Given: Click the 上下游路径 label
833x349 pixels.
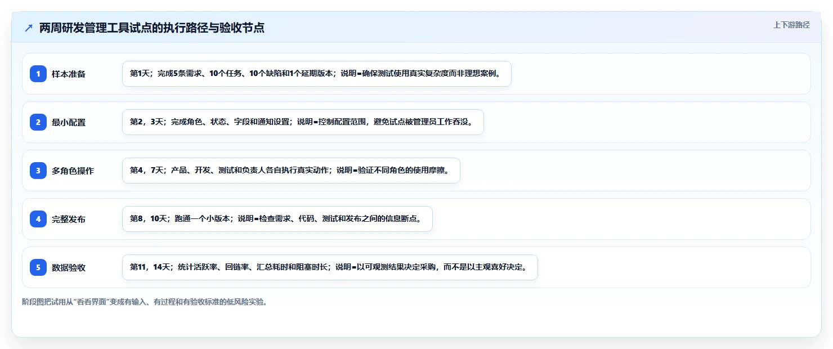Looking at the screenshot, I should pos(791,25).
